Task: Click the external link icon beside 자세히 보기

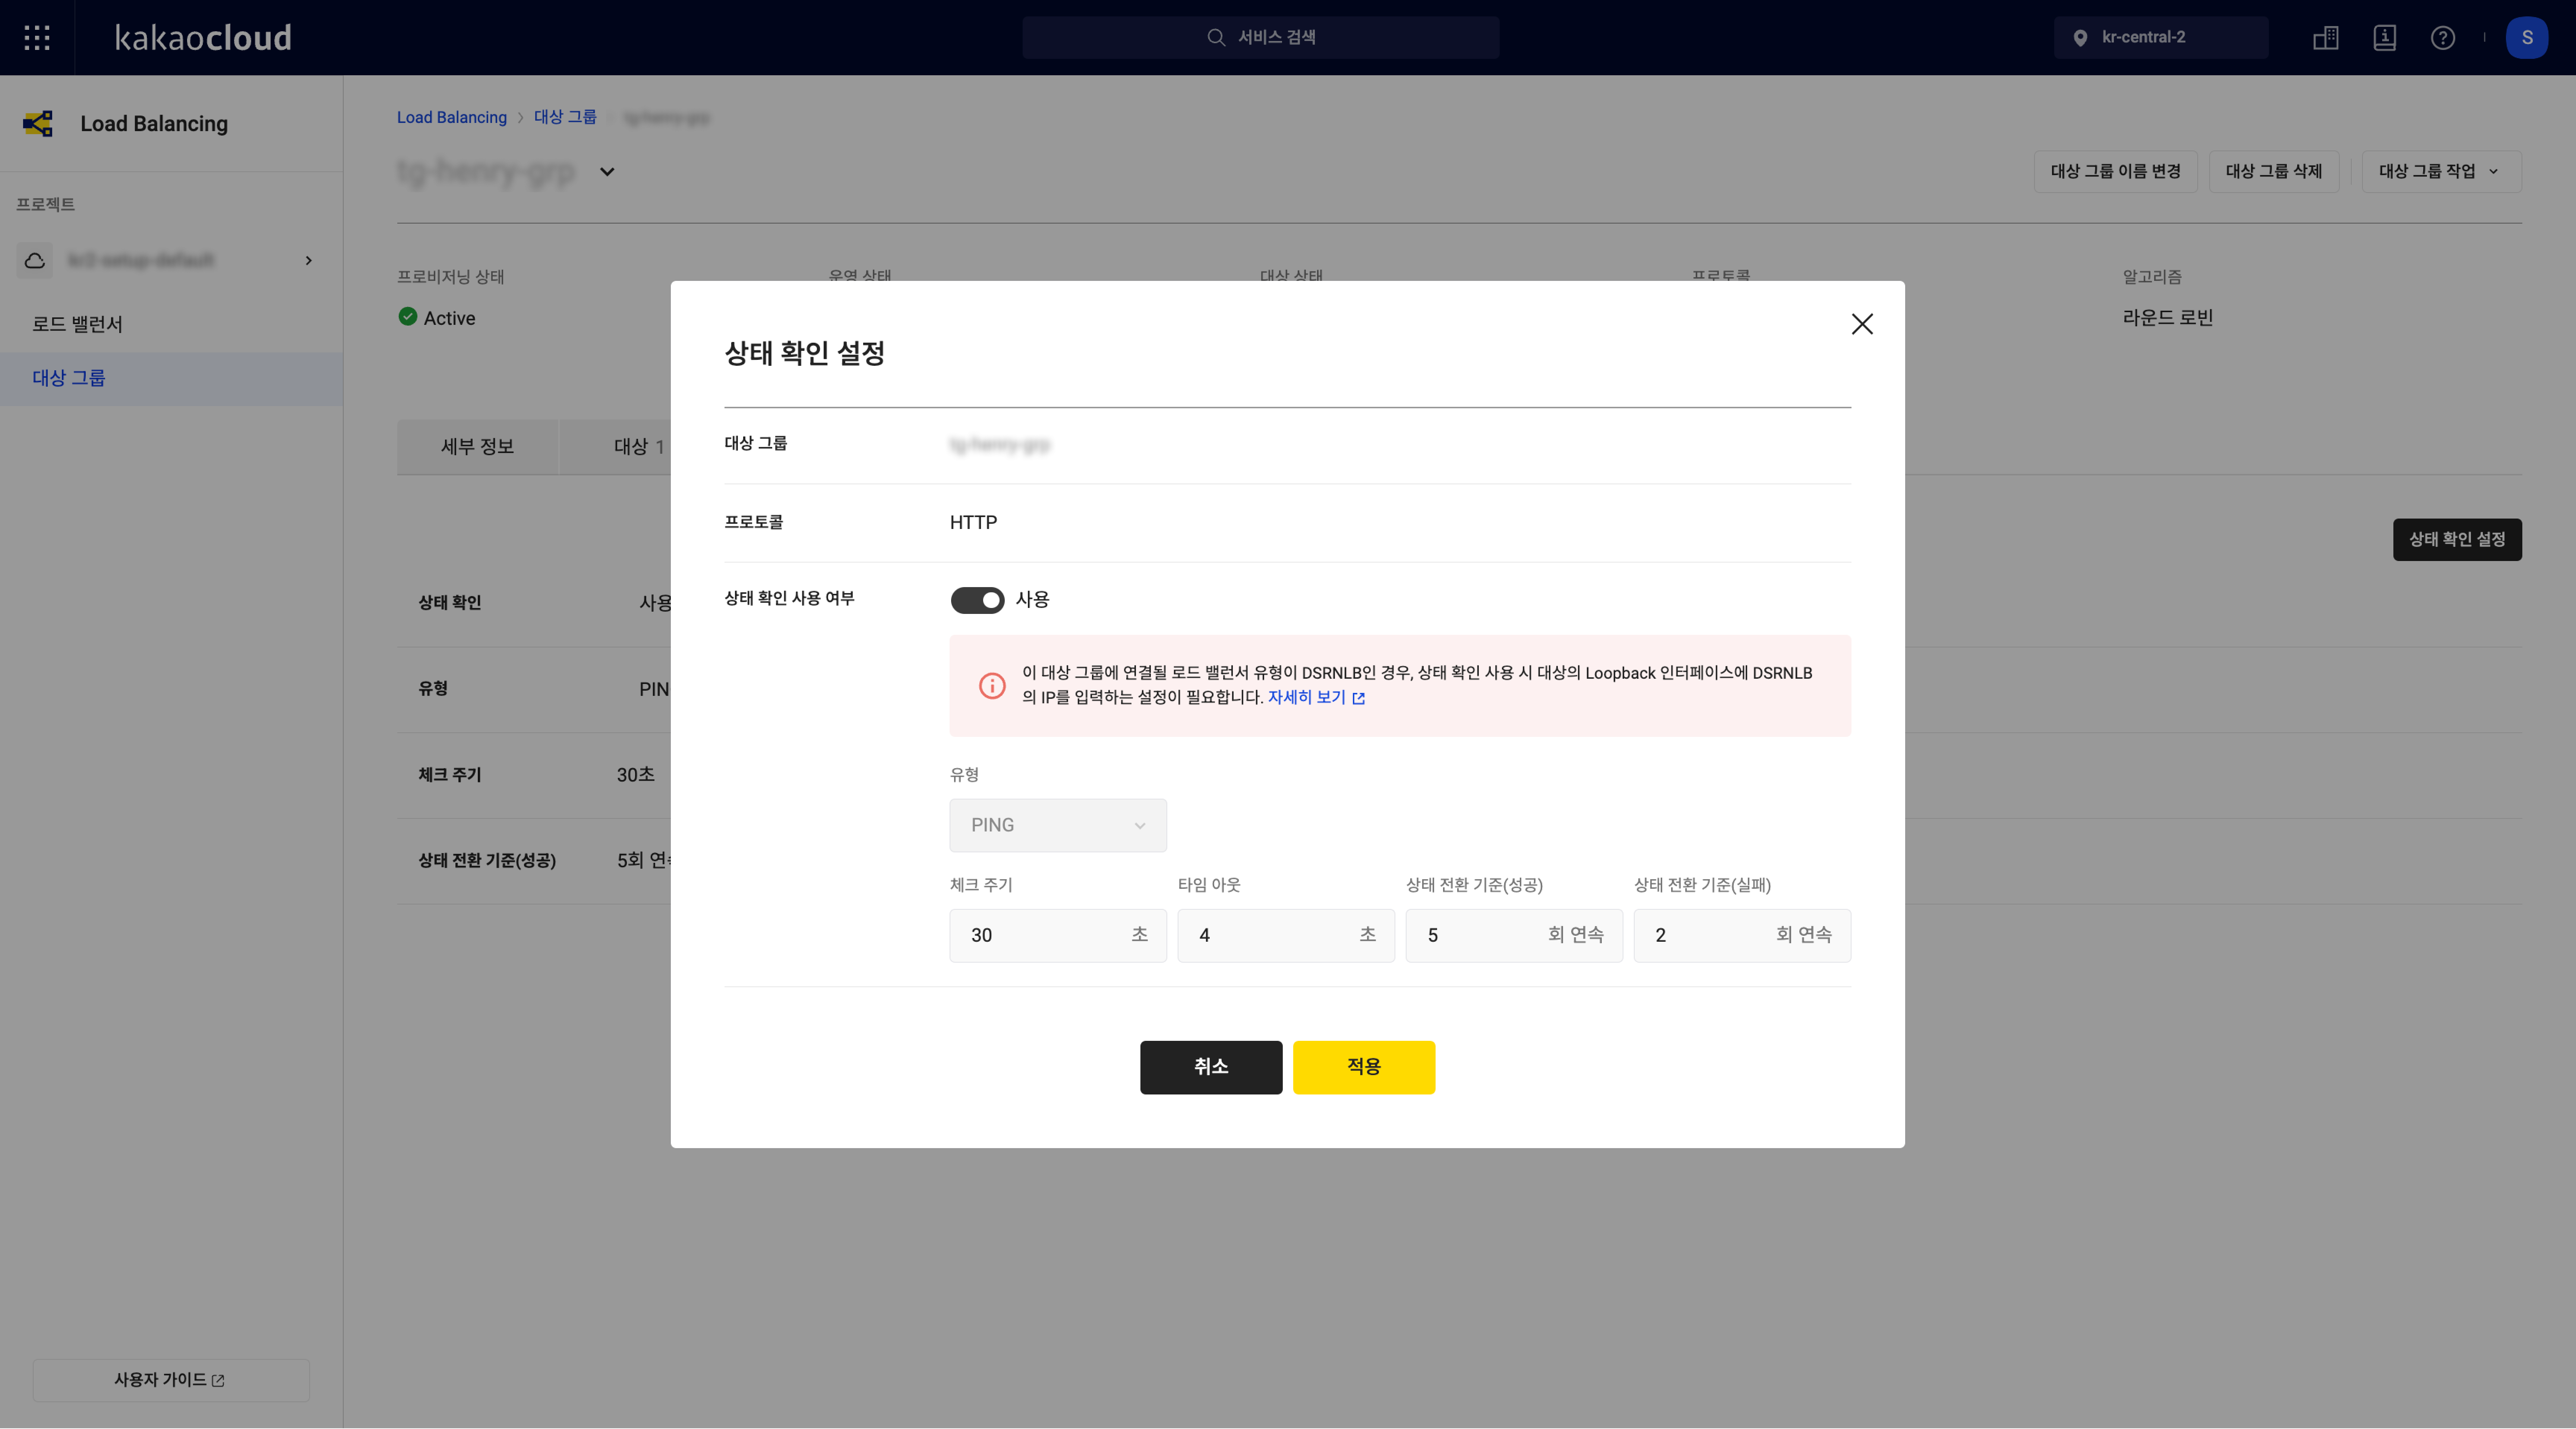Action: pos(1358,698)
